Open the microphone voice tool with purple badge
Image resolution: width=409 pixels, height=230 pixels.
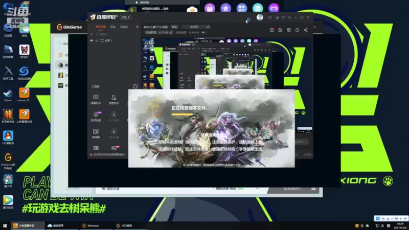(x=96, y=117)
